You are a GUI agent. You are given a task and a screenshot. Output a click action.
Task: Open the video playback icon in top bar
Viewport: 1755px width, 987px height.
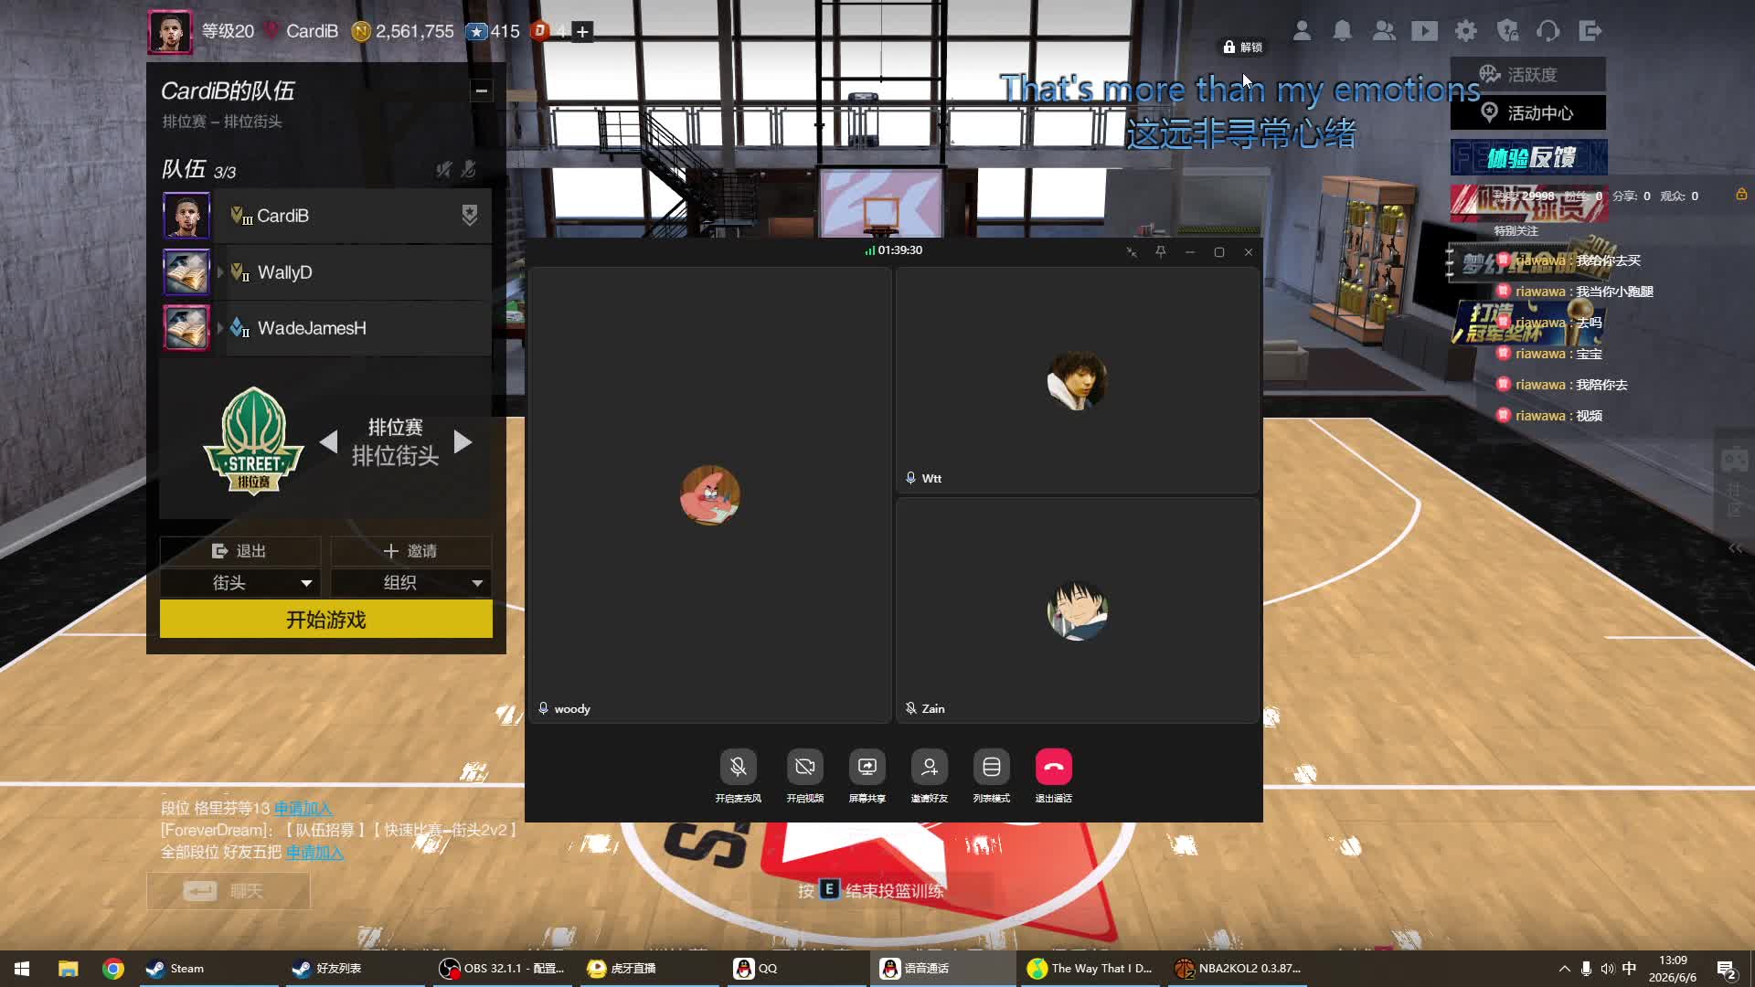click(1424, 31)
